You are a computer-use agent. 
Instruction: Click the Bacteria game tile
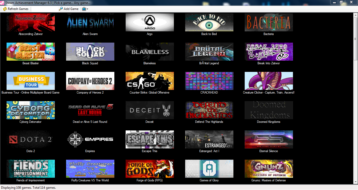point(269,22)
